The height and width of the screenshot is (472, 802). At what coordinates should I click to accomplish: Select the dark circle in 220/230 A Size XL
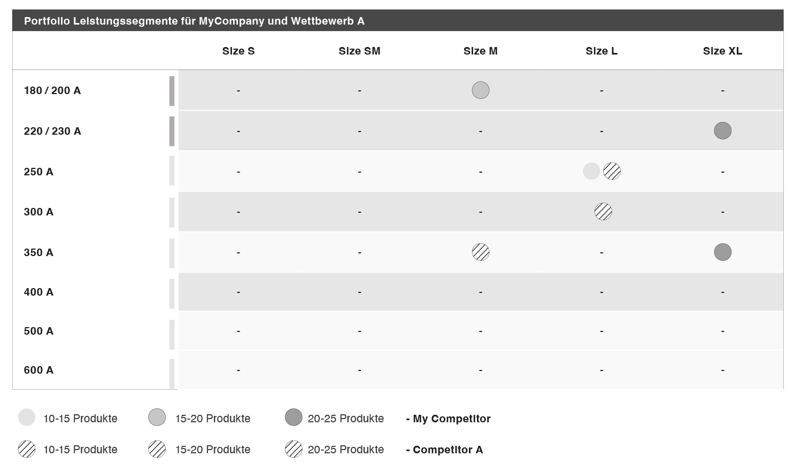point(723,131)
